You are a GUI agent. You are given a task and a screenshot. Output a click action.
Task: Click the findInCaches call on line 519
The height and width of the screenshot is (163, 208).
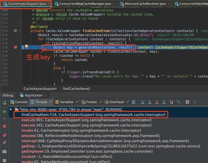(x=119, y=51)
